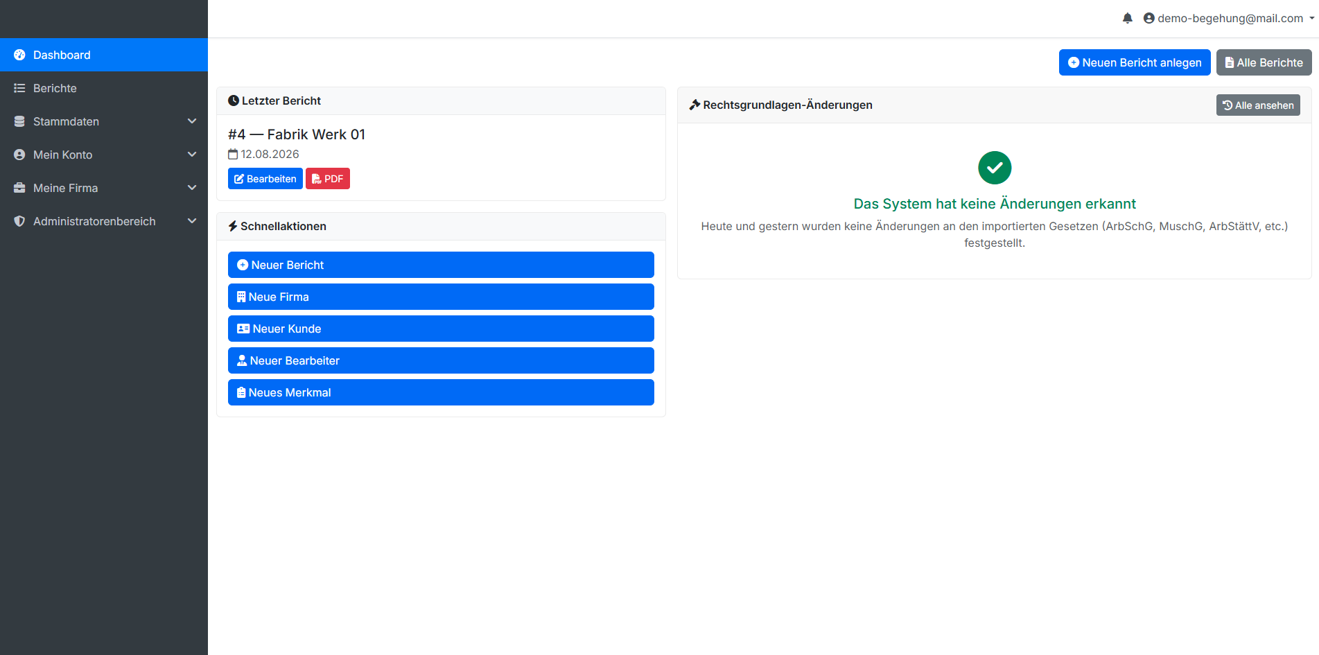Click the Dashboard gauge icon in sidebar
Screen dimensions: 1319x655
point(19,55)
